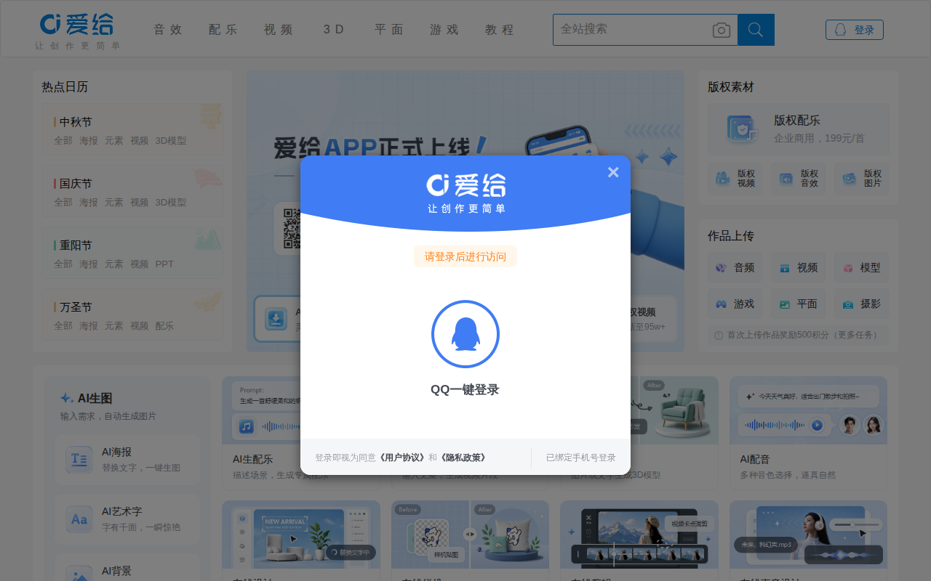Close the login dialog

tap(613, 172)
